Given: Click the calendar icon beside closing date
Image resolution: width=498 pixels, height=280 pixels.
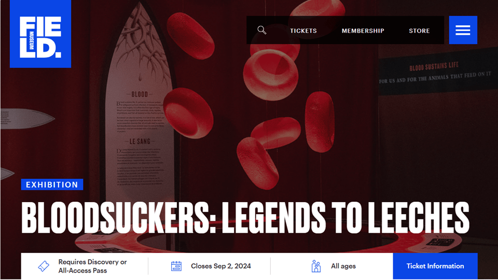Looking at the screenshot, I should tap(176, 266).
